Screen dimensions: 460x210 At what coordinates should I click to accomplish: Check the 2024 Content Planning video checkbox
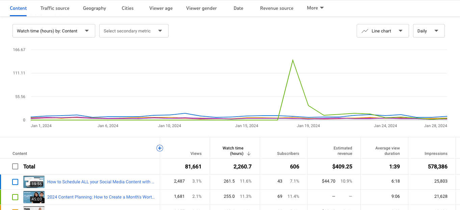pos(15,197)
